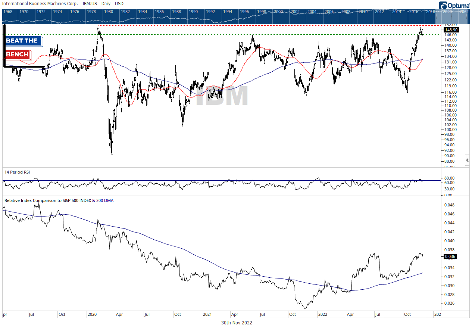Click 2012 in the overview timeline
This screenshot has height=330, width=472.
click(379, 12)
